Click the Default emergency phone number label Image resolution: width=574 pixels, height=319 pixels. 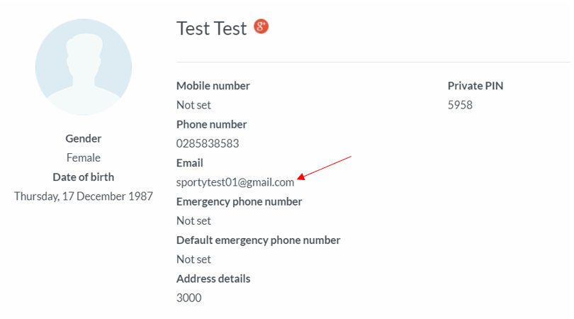[259, 240]
